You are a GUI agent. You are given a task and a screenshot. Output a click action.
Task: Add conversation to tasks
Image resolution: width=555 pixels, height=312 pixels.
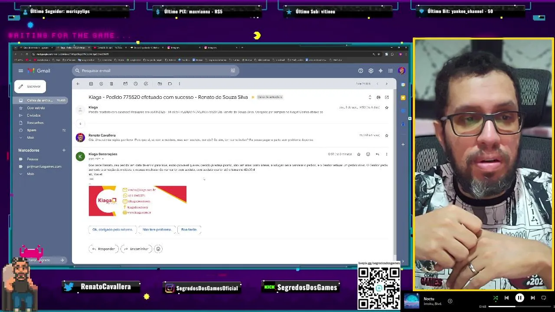click(146, 84)
